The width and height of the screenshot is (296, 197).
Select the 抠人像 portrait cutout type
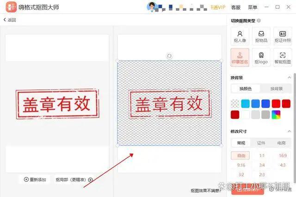coord(240,36)
